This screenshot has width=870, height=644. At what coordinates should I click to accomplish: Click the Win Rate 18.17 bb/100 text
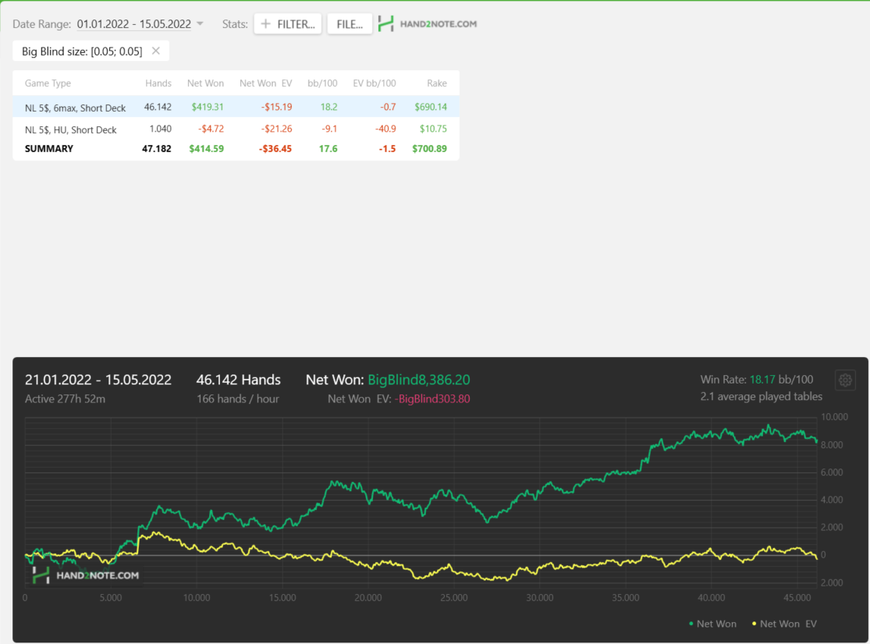pyautogui.click(x=756, y=380)
